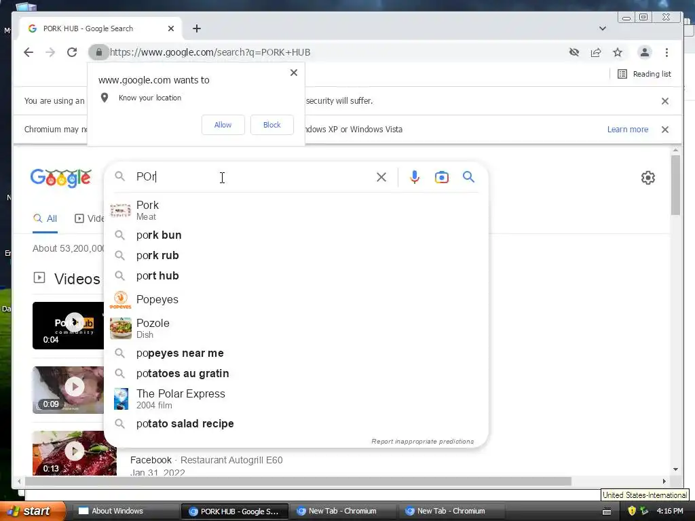Reload the current page
695x521 pixels.
tap(72, 52)
